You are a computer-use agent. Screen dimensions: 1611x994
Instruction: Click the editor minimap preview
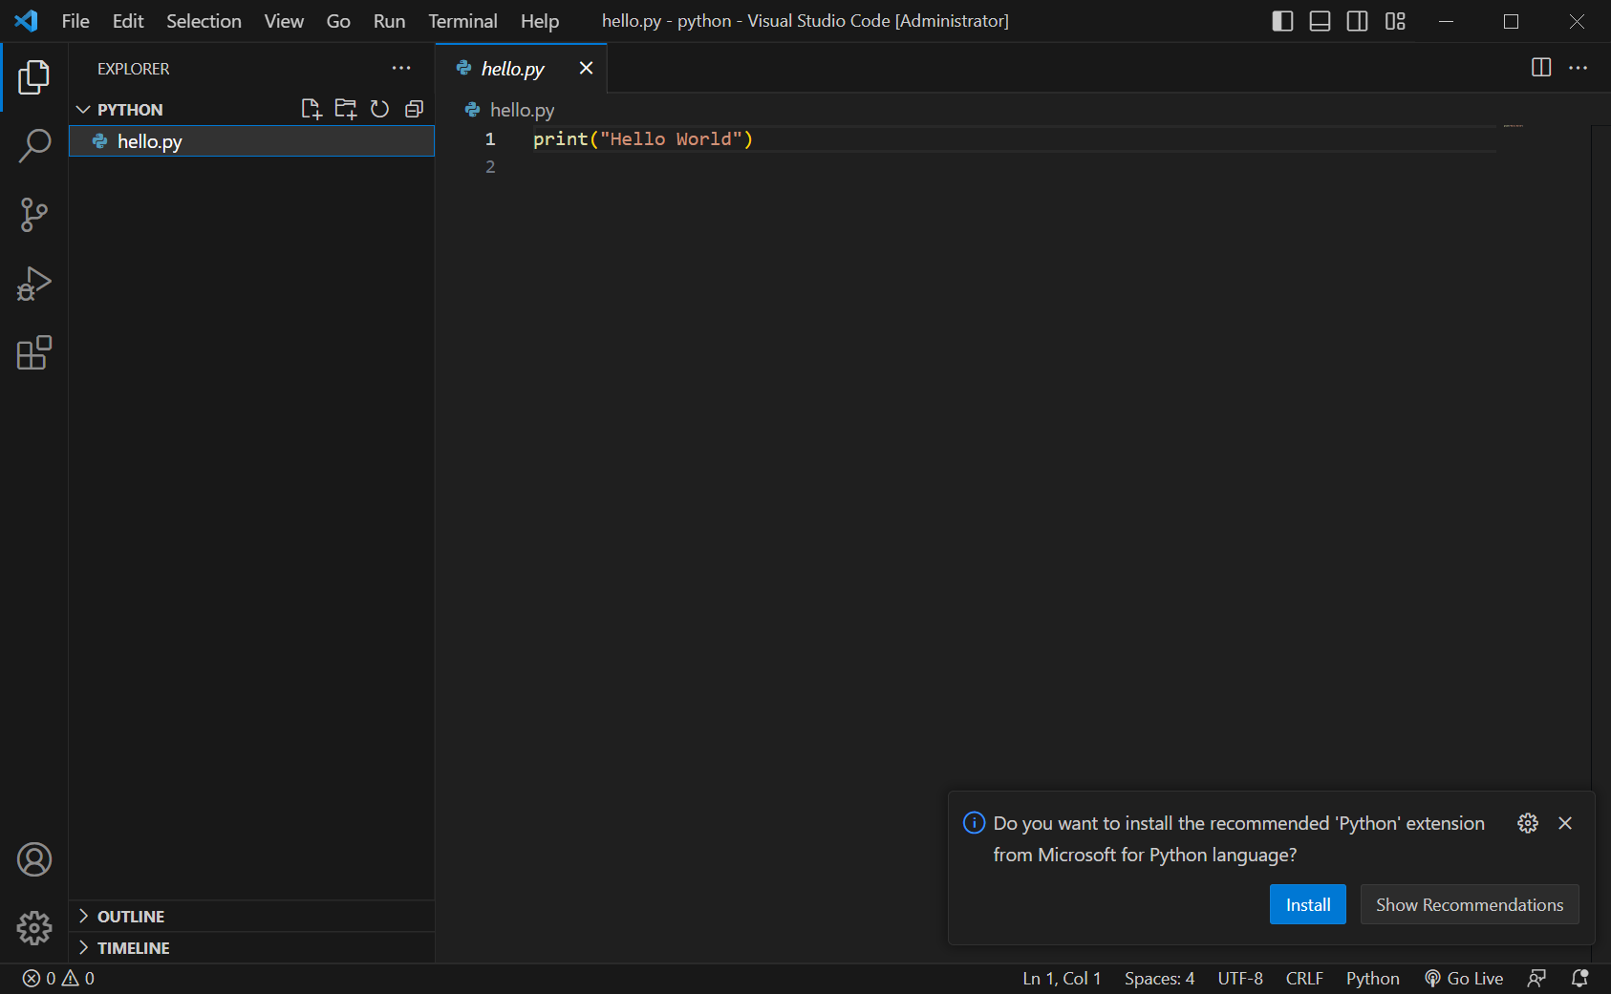pos(1513,126)
